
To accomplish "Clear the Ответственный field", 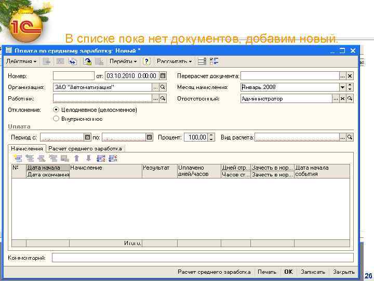I will click(x=342, y=98).
